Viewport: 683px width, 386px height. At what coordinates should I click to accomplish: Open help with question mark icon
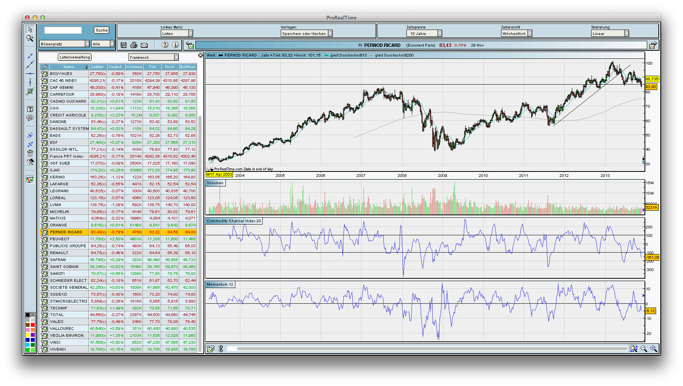[165, 45]
